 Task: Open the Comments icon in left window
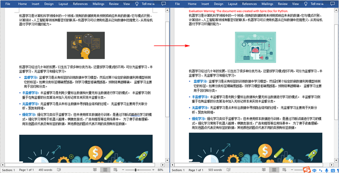pyautogui.click(x=164, y=4)
